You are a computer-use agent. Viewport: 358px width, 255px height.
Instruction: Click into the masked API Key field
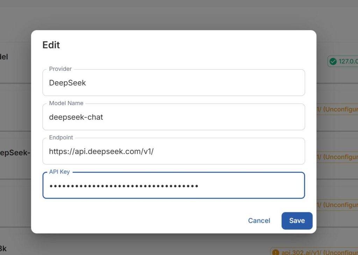point(173,186)
